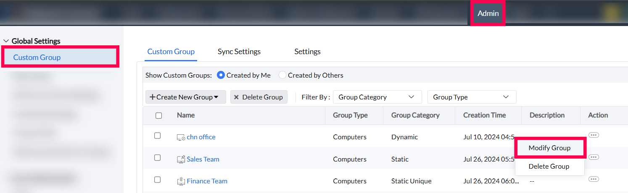628x193 pixels.
Task: Open action menu for Sales Team row
Action: [593, 157]
